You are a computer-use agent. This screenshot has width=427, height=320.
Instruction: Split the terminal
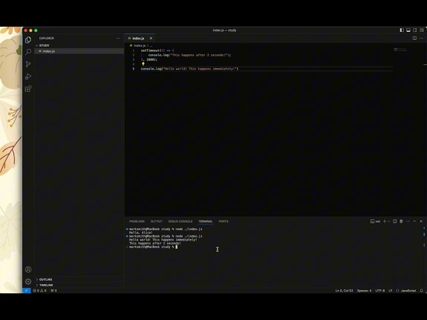click(x=394, y=221)
